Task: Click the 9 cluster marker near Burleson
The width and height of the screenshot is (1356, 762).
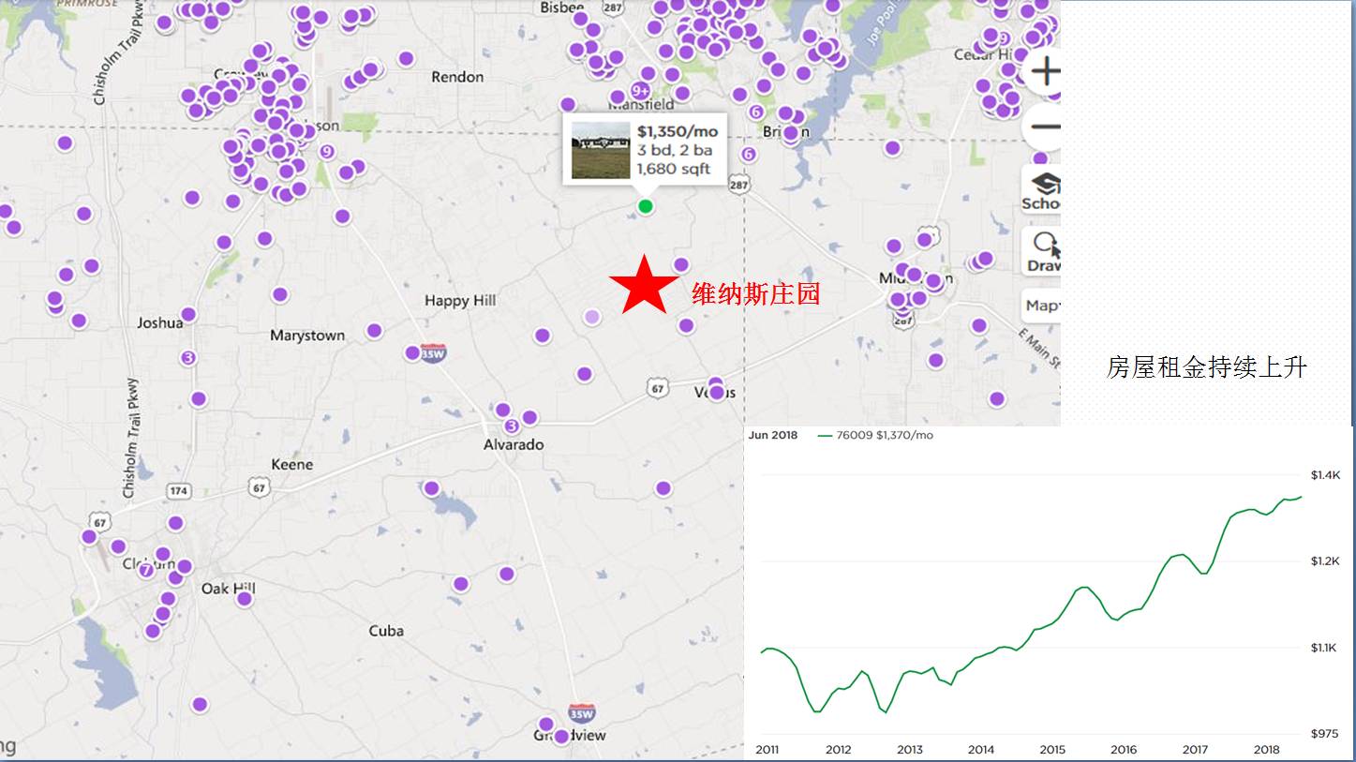Action: 326,152
